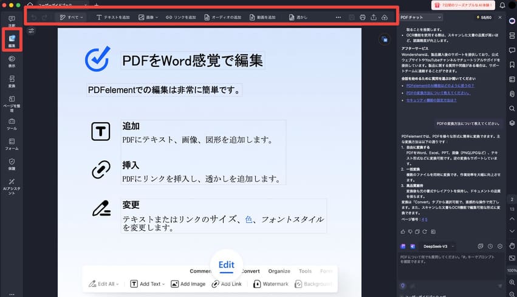The image size is (517, 297).
Task: Click current page number 2 field
Action: click(x=512, y=199)
